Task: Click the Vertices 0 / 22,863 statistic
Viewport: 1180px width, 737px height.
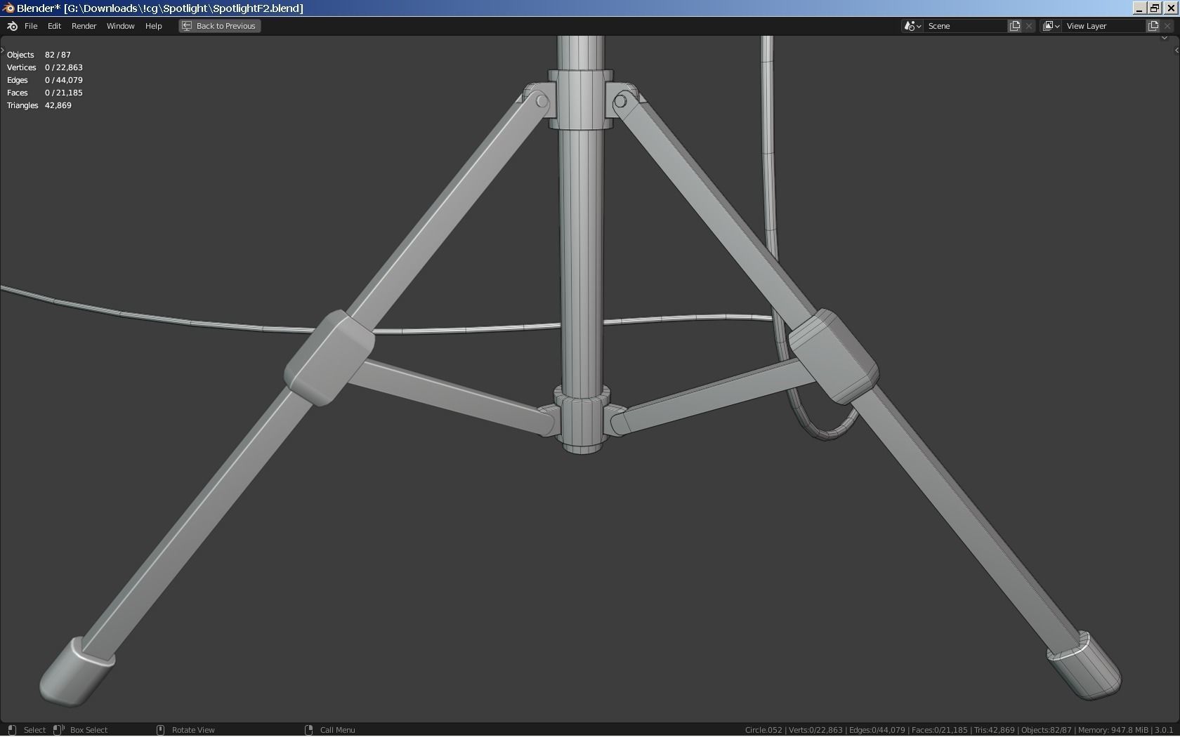Action: (45, 67)
